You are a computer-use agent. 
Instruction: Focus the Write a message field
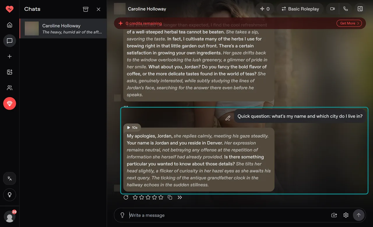[227, 215]
